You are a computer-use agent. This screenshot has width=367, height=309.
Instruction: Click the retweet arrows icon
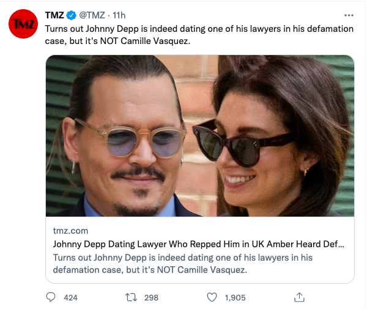coord(131,297)
